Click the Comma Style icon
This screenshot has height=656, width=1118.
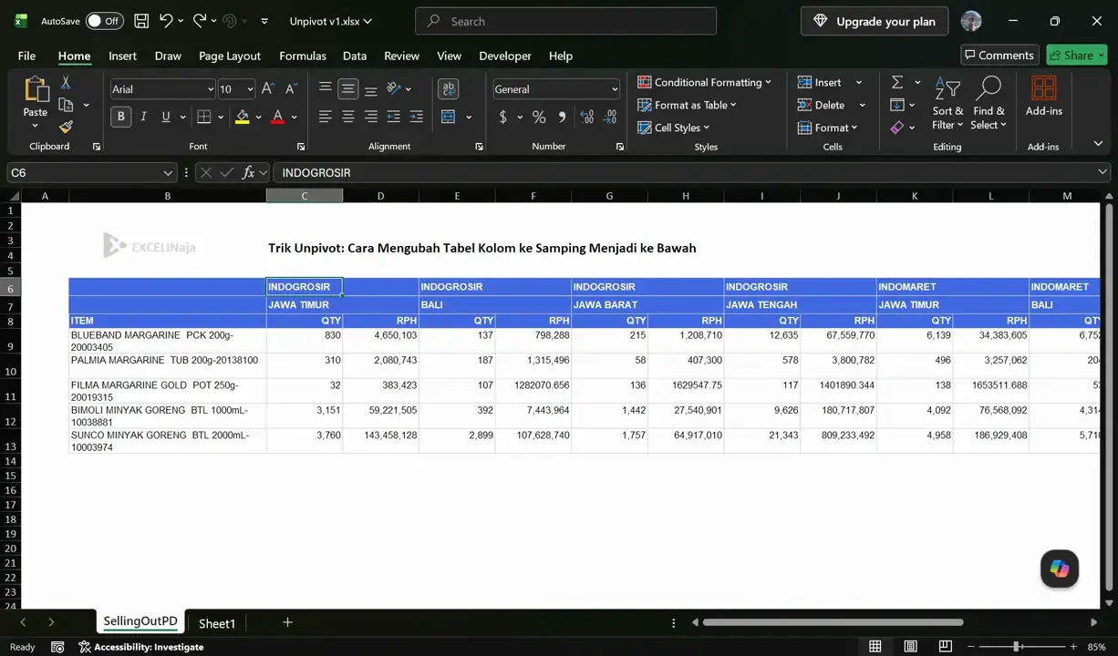pyautogui.click(x=562, y=117)
